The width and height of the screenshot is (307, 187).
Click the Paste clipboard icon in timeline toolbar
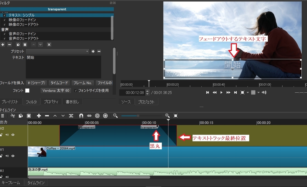pos(29,116)
